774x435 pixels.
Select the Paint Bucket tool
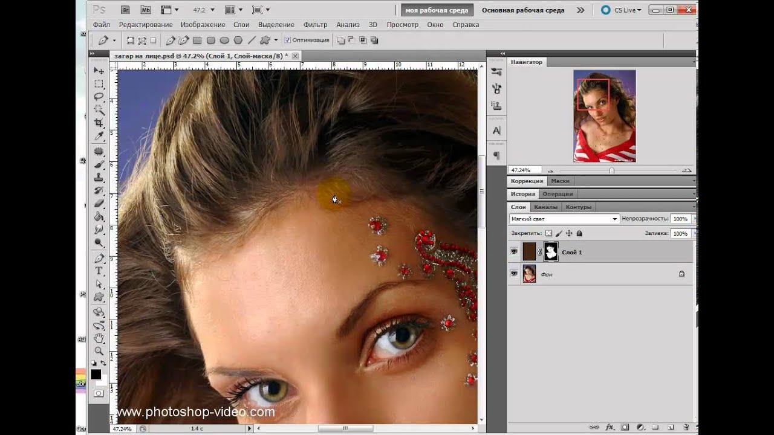(x=99, y=217)
